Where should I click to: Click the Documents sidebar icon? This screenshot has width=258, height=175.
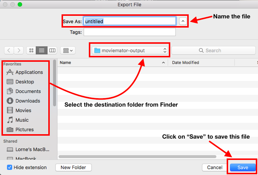pos(10,91)
